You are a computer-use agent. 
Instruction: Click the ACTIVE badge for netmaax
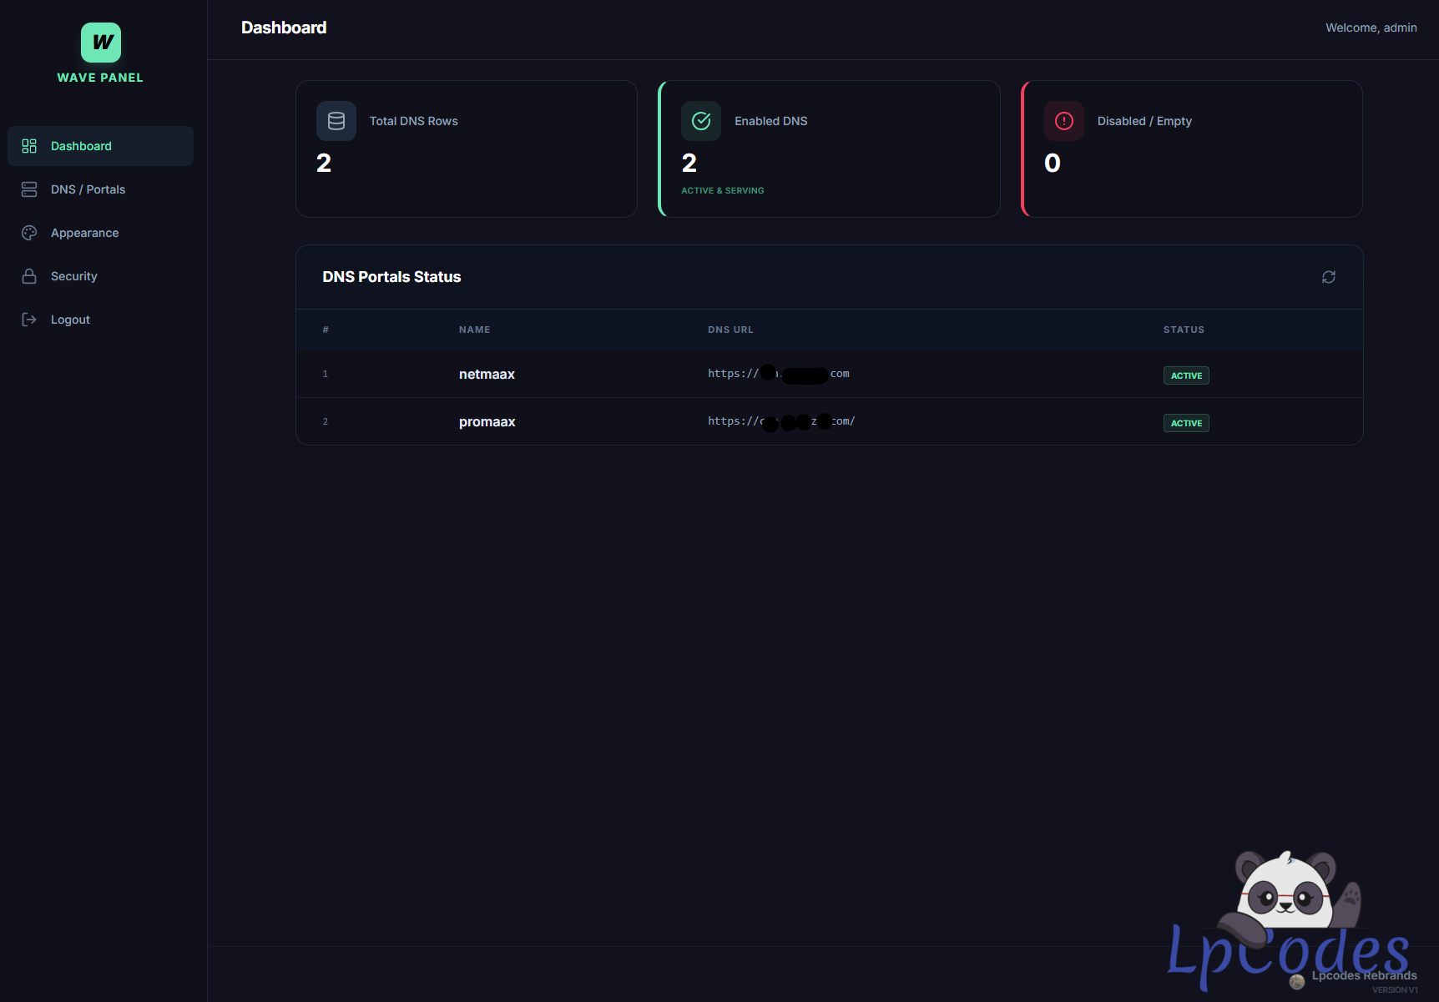pyautogui.click(x=1186, y=375)
